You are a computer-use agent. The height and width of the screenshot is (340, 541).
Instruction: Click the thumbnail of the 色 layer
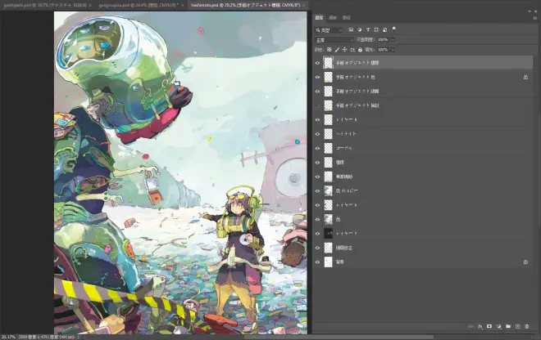(328, 219)
